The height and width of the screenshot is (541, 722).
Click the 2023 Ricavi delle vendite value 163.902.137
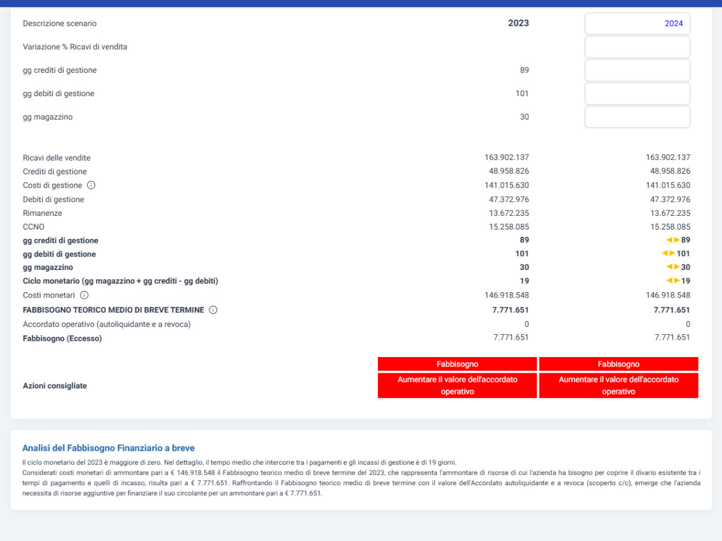(x=507, y=157)
